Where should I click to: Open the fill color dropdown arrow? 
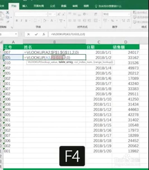pos(48,20)
